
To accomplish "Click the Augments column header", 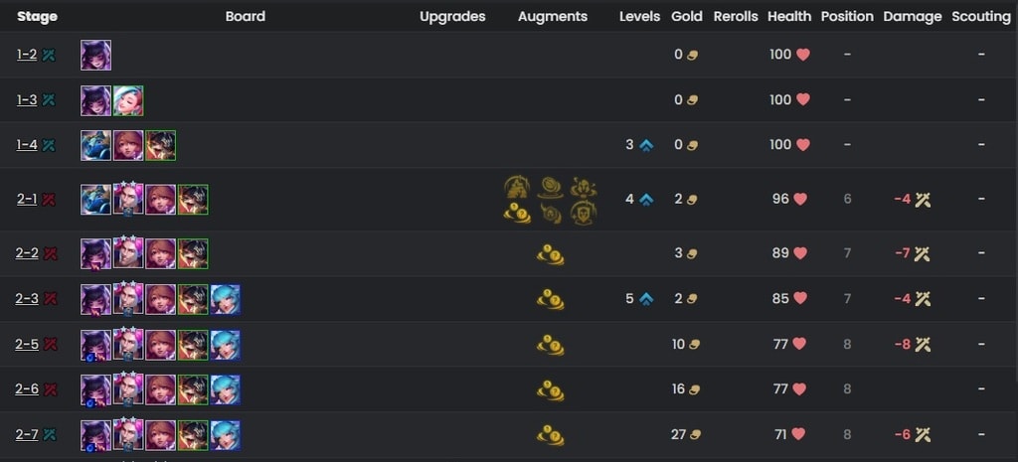I will point(553,17).
